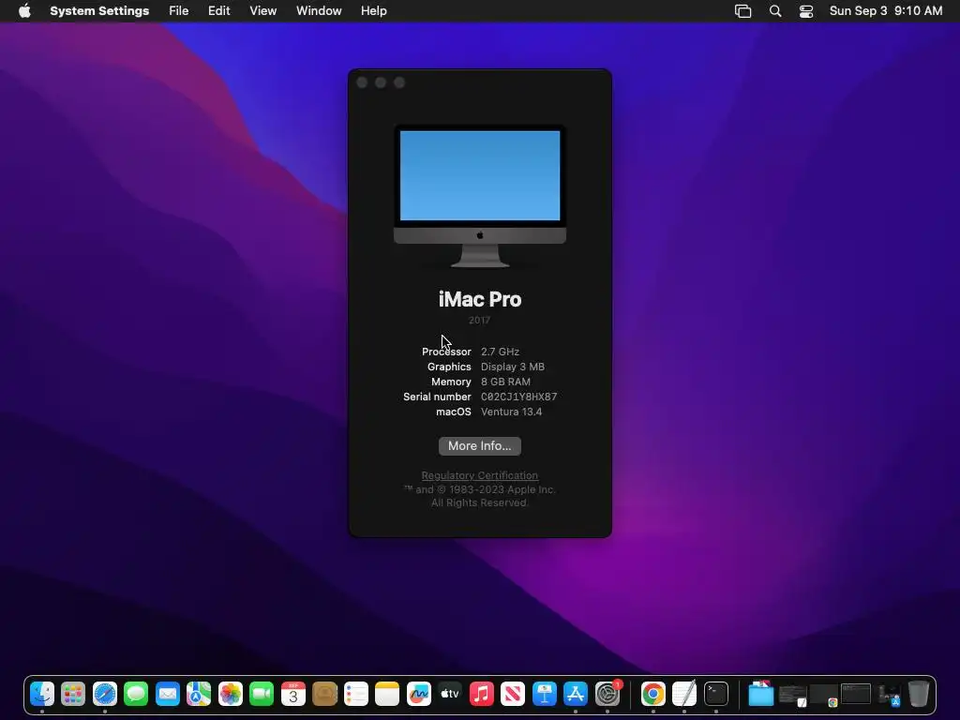Image resolution: width=960 pixels, height=720 pixels.
Task: Click the 8 GB RAM memory value
Action: 505,382
